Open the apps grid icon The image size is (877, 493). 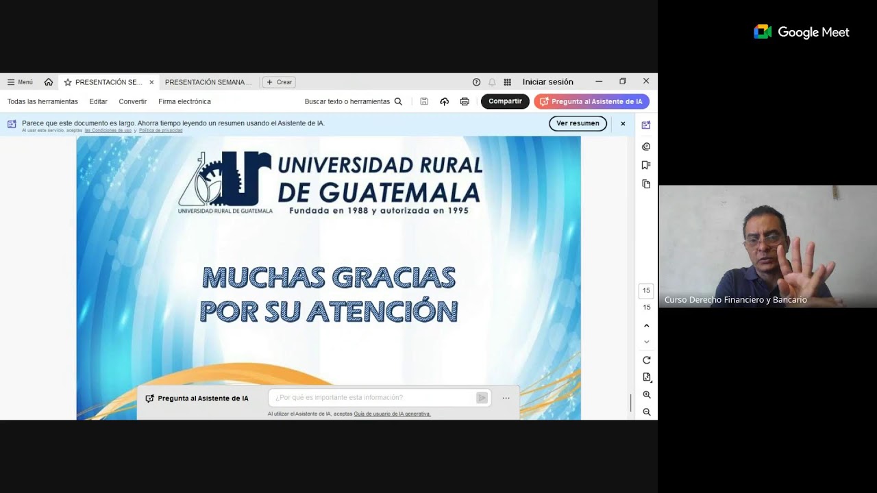508,82
